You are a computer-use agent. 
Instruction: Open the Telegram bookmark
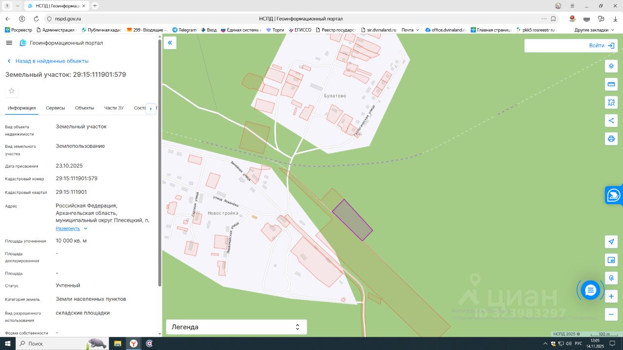[184, 30]
